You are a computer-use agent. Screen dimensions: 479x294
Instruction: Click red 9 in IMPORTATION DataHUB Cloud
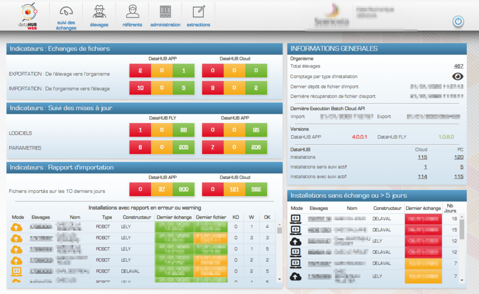pyautogui.click(x=213, y=88)
